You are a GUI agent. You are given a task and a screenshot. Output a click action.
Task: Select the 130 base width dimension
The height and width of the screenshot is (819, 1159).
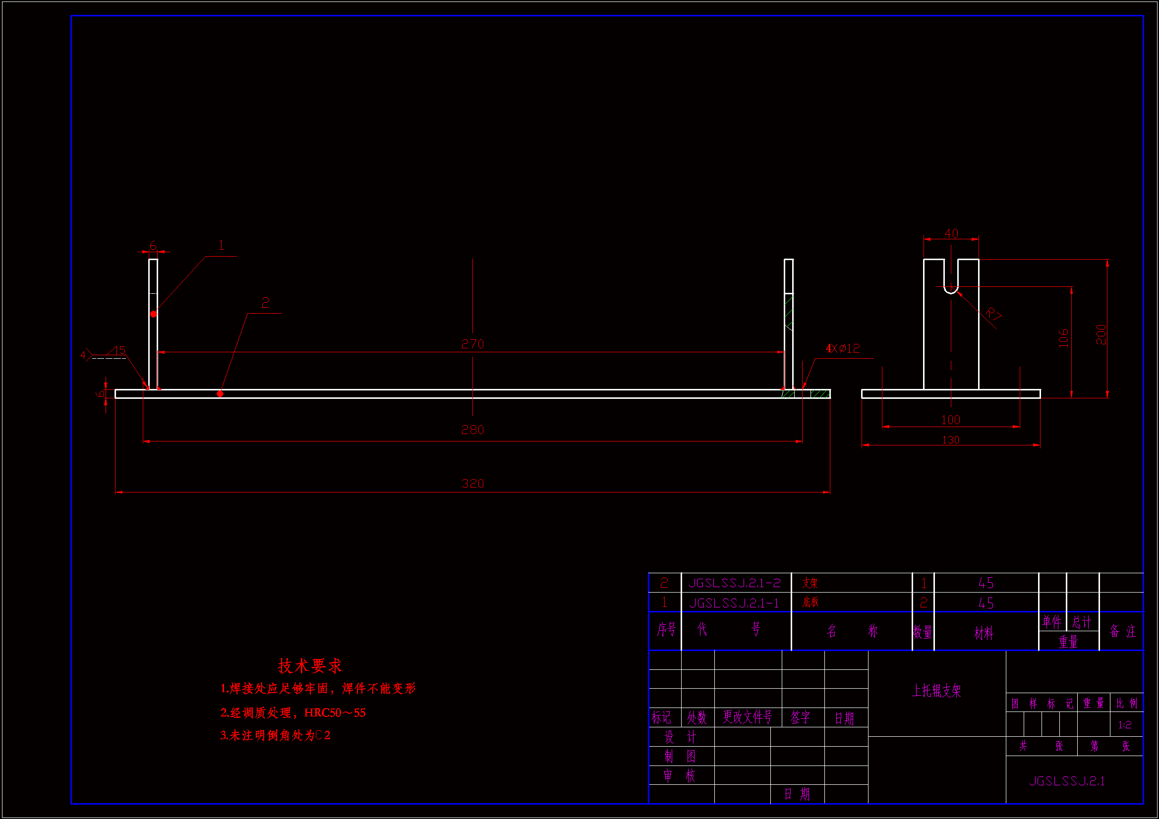pos(950,440)
